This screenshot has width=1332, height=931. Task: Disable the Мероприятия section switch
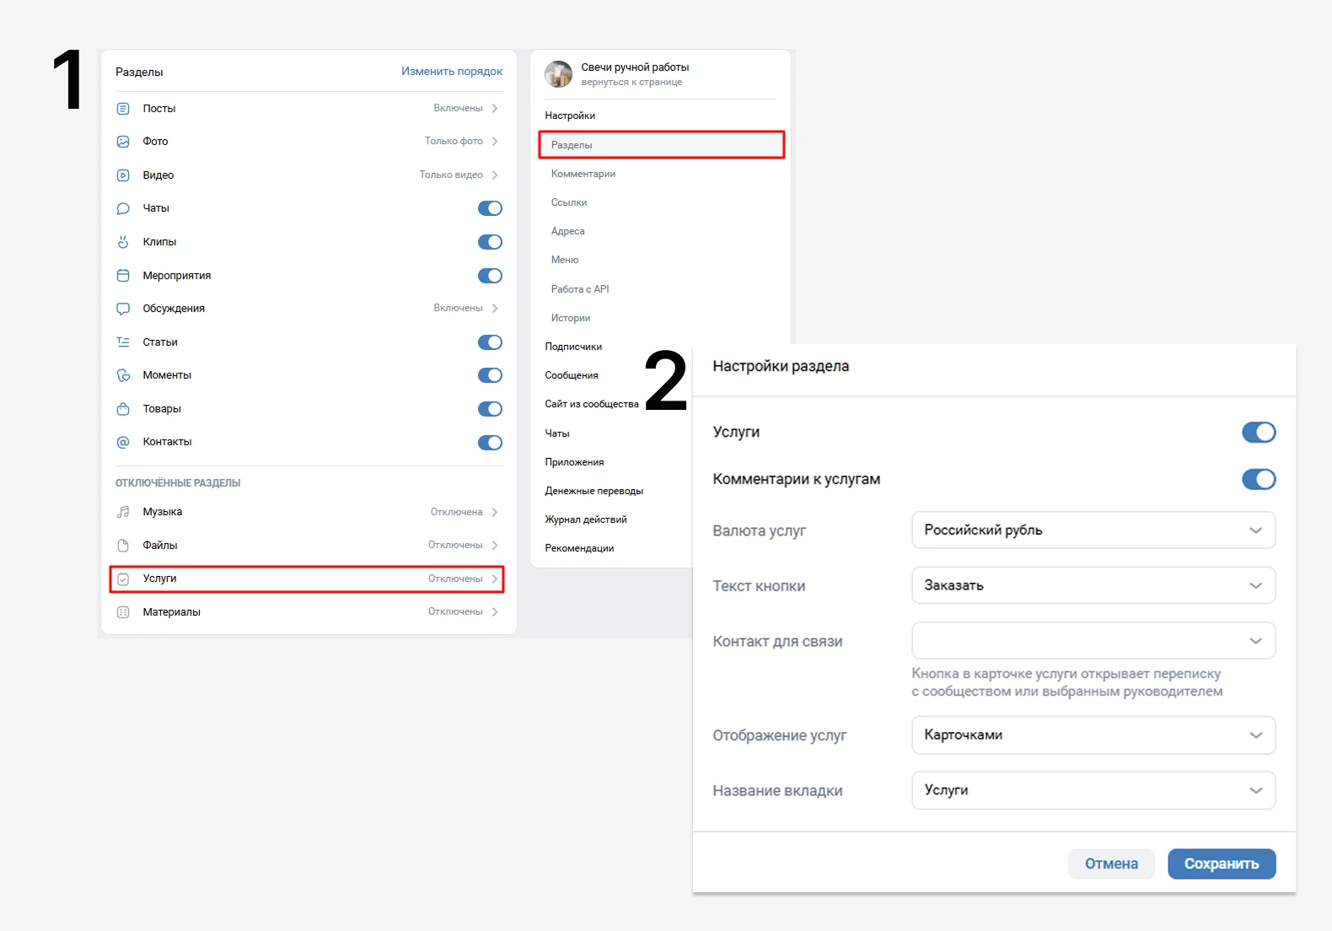click(x=490, y=276)
